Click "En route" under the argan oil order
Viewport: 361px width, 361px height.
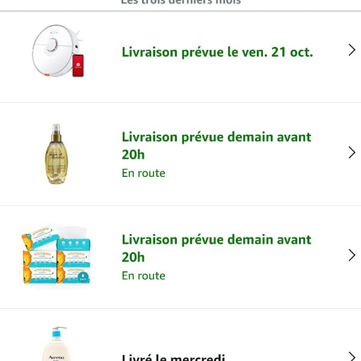tap(143, 173)
